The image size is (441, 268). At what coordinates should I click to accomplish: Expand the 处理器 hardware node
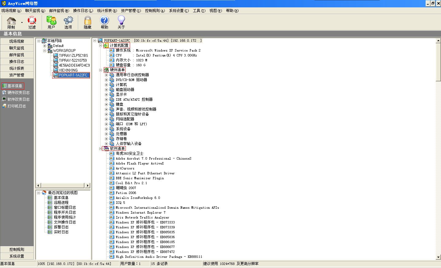coord(106,134)
